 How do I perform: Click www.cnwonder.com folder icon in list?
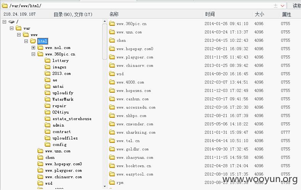(112, 124)
